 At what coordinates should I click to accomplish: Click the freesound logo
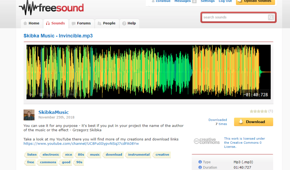[x=51, y=8]
